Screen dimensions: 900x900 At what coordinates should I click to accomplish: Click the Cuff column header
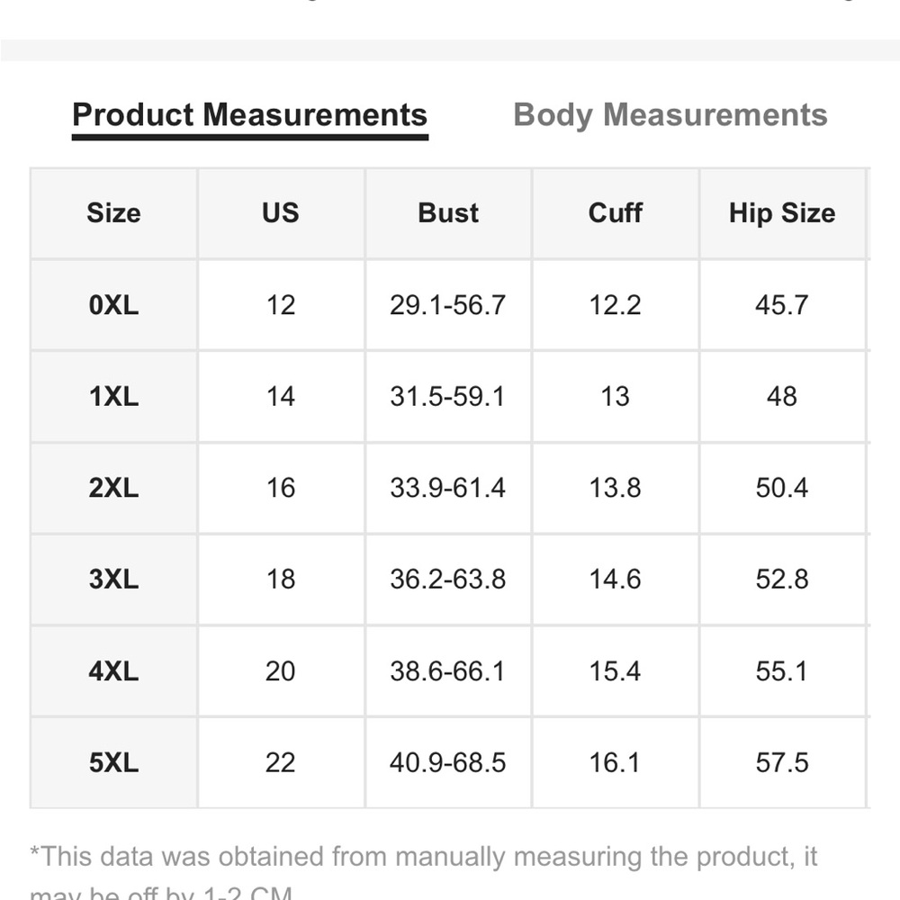[x=616, y=213]
